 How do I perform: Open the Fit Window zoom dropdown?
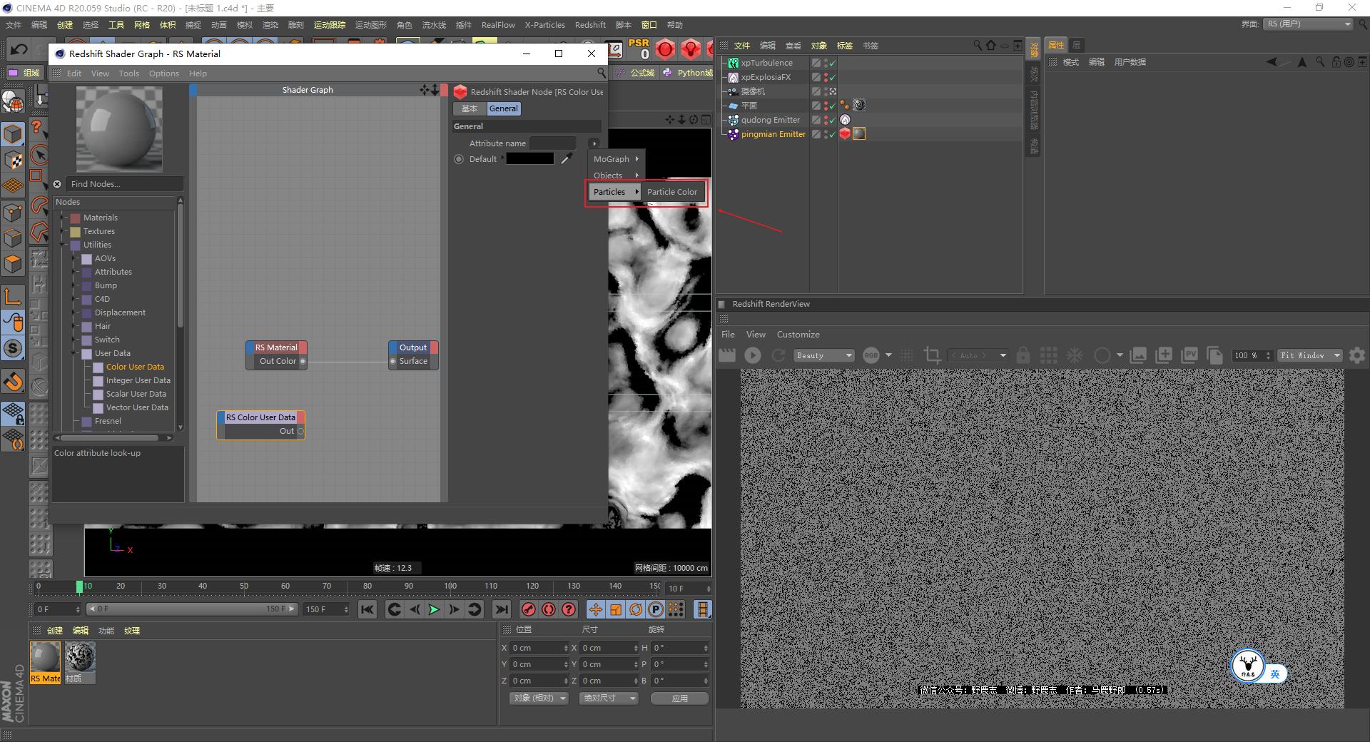[1309, 355]
